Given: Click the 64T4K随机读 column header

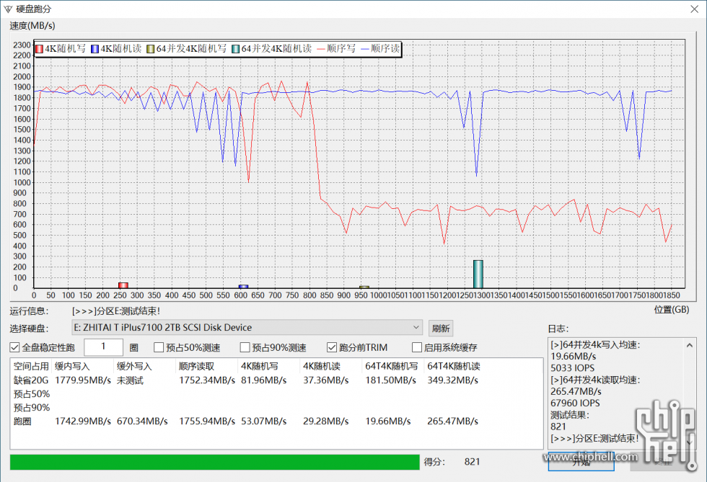Looking at the screenshot, I should 454,366.
